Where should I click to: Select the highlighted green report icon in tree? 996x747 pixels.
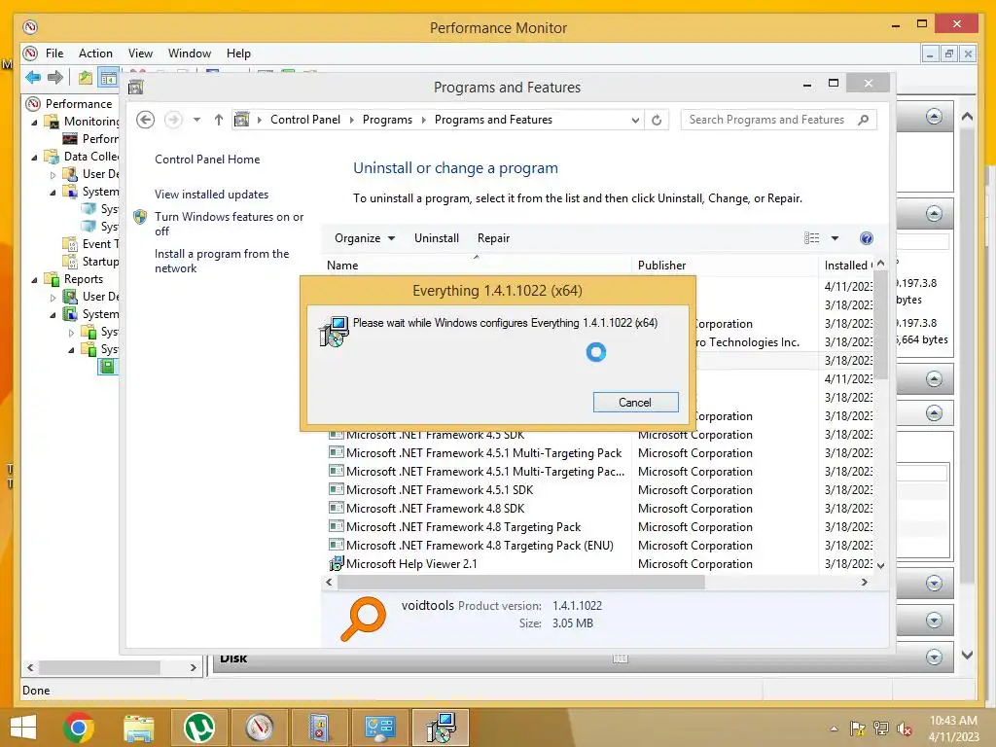click(x=107, y=367)
